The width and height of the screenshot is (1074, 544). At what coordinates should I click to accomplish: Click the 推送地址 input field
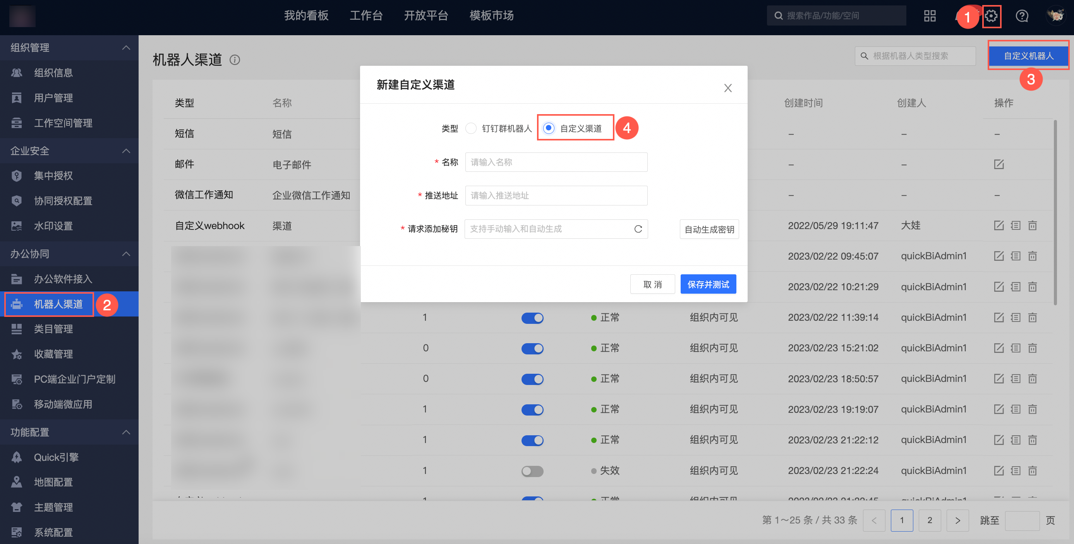click(x=556, y=195)
